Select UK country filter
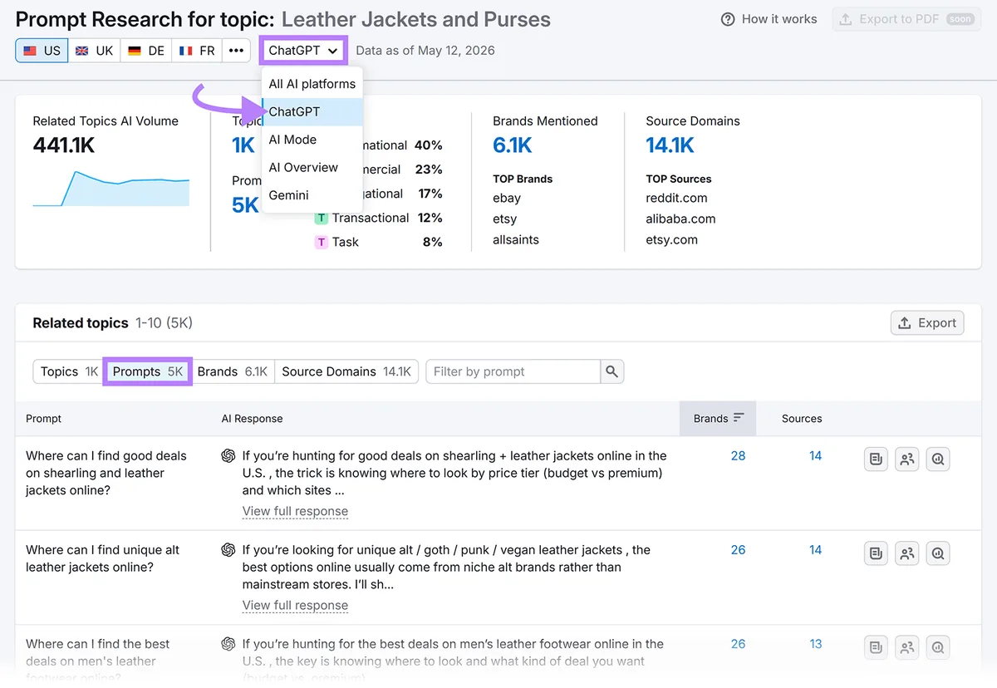This screenshot has width=997, height=688. point(94,50)
